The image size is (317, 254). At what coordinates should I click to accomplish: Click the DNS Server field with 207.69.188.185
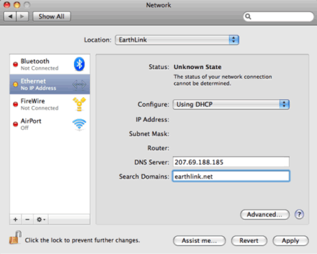coord(231,162)
